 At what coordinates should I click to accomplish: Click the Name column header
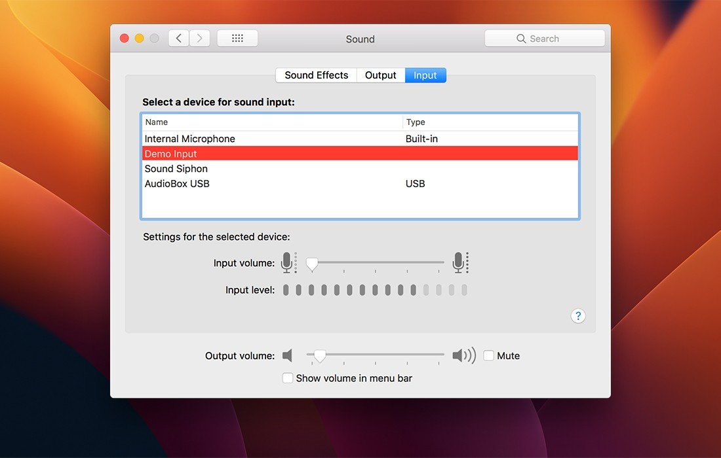(157, 122)
